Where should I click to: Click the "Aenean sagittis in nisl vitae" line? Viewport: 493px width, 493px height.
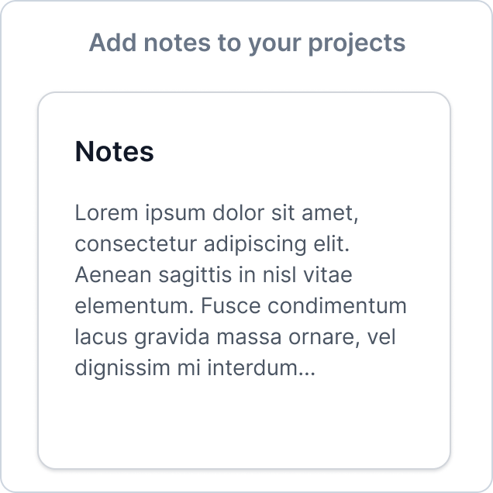213,275
